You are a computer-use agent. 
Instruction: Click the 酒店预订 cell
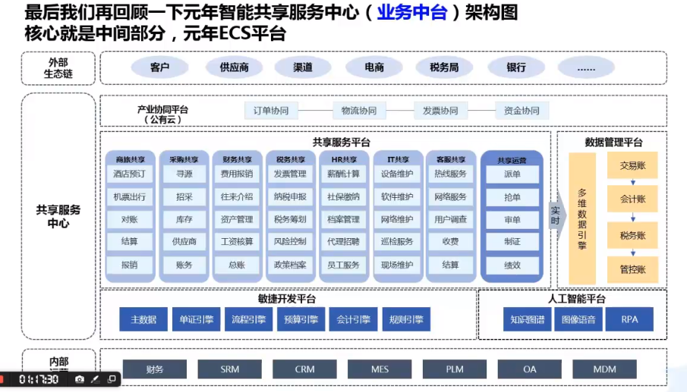point(129,174)
